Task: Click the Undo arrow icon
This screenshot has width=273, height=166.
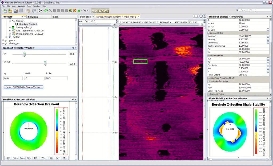Action: (x=28, y=11)
